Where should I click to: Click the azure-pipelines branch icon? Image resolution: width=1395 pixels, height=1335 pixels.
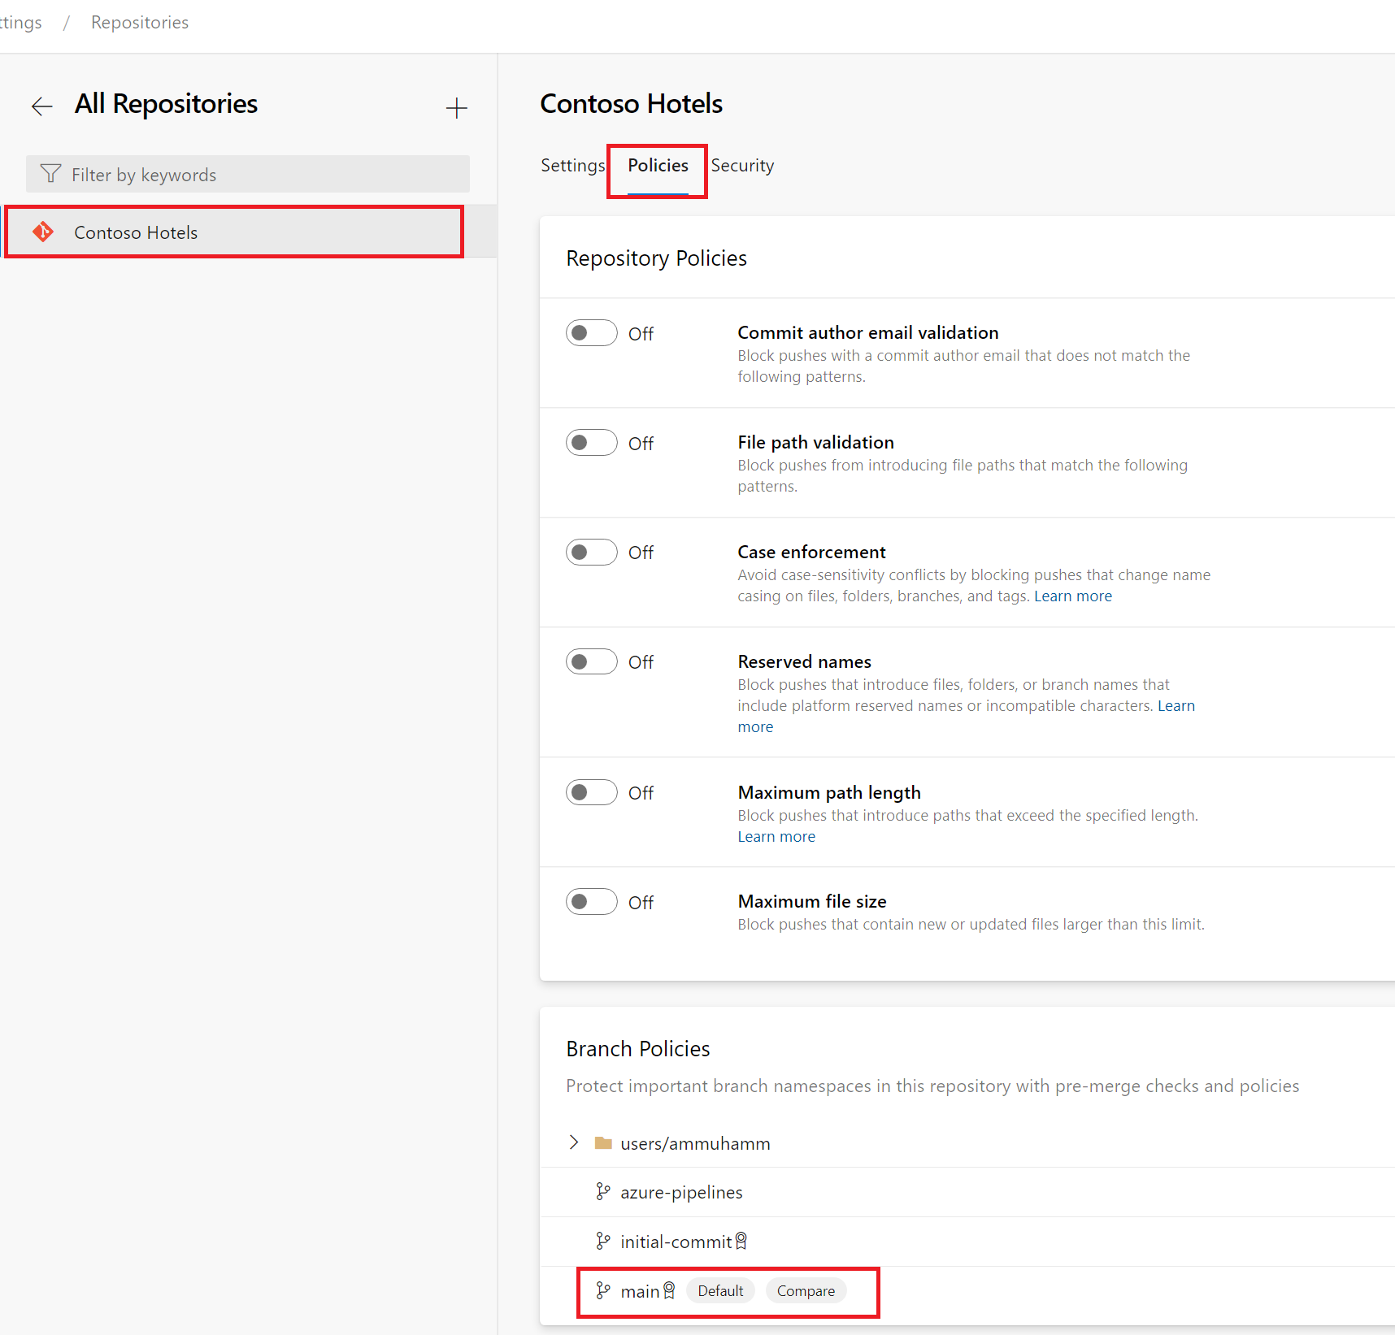coord(602,1192)
